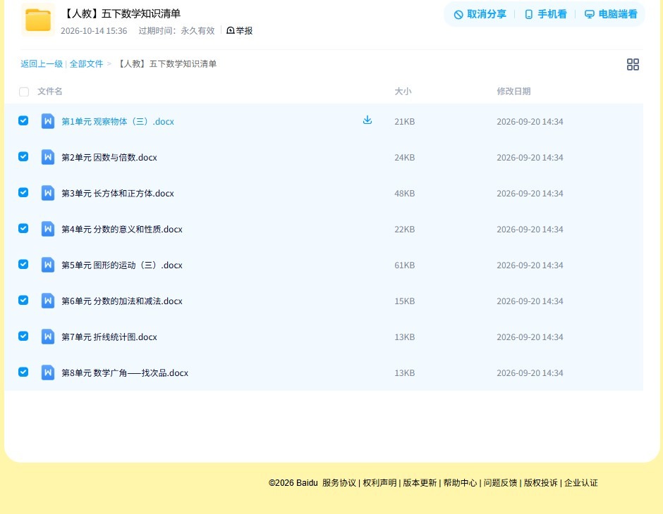The image size is (663, 514).
Task: Open file 第4单元 分数的意义和性质.docx
Action: [122, 229]
